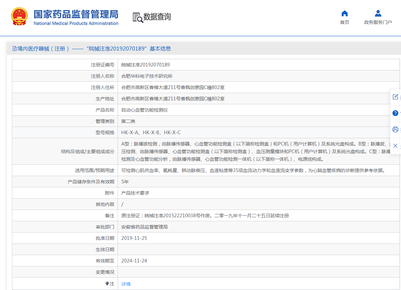Open the help question-mark icon in the side panel
401x290 pixels.
click(395, 113)
